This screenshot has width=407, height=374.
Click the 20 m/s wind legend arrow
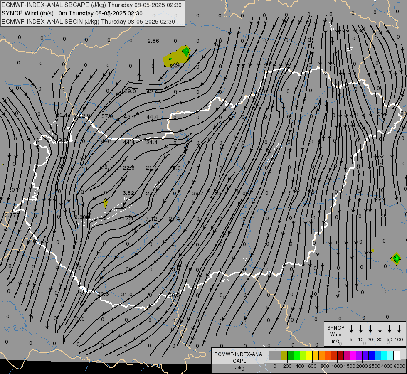pyautogui.click(x=370, y=329)
